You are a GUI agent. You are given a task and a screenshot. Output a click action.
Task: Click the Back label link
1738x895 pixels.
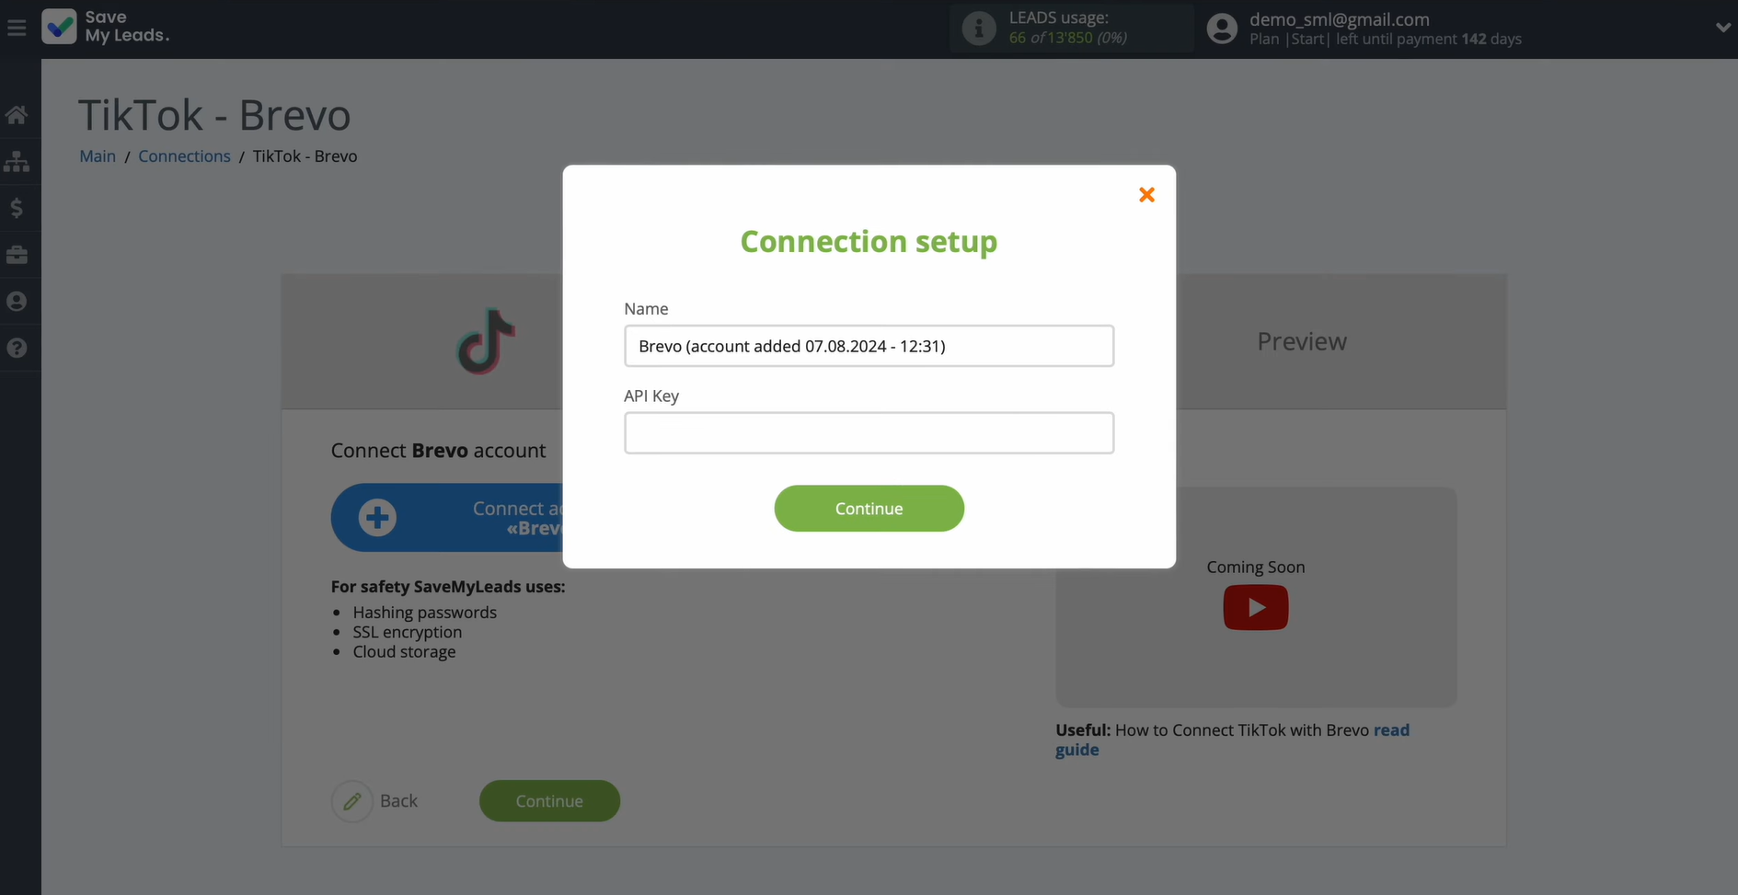398,801
